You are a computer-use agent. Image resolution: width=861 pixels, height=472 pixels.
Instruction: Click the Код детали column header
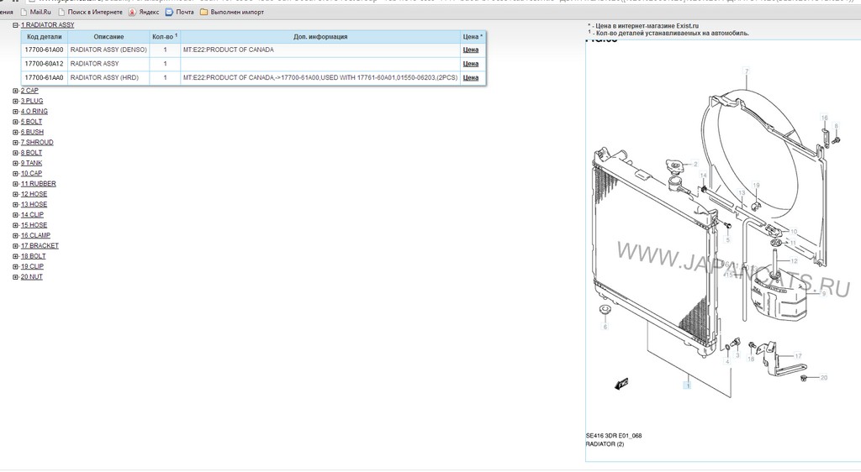click(x=44, y=37)
